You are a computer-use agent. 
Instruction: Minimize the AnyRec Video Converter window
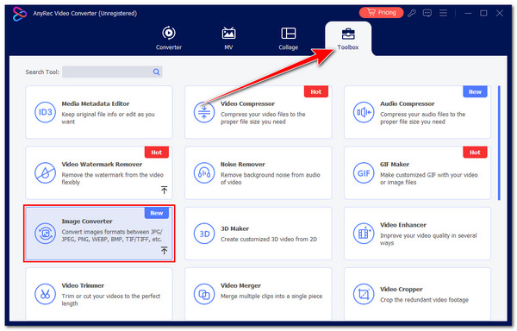point(468,13)
